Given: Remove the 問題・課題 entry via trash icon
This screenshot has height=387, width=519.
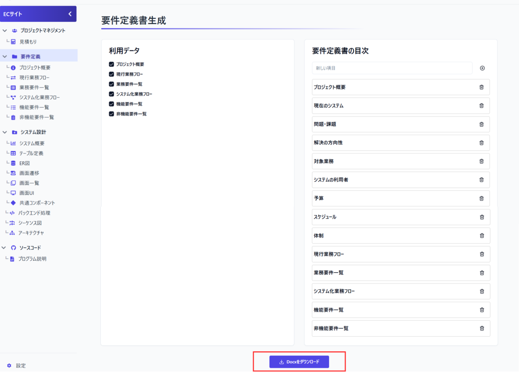Looking at the screenshot, I should pos(481,124).
